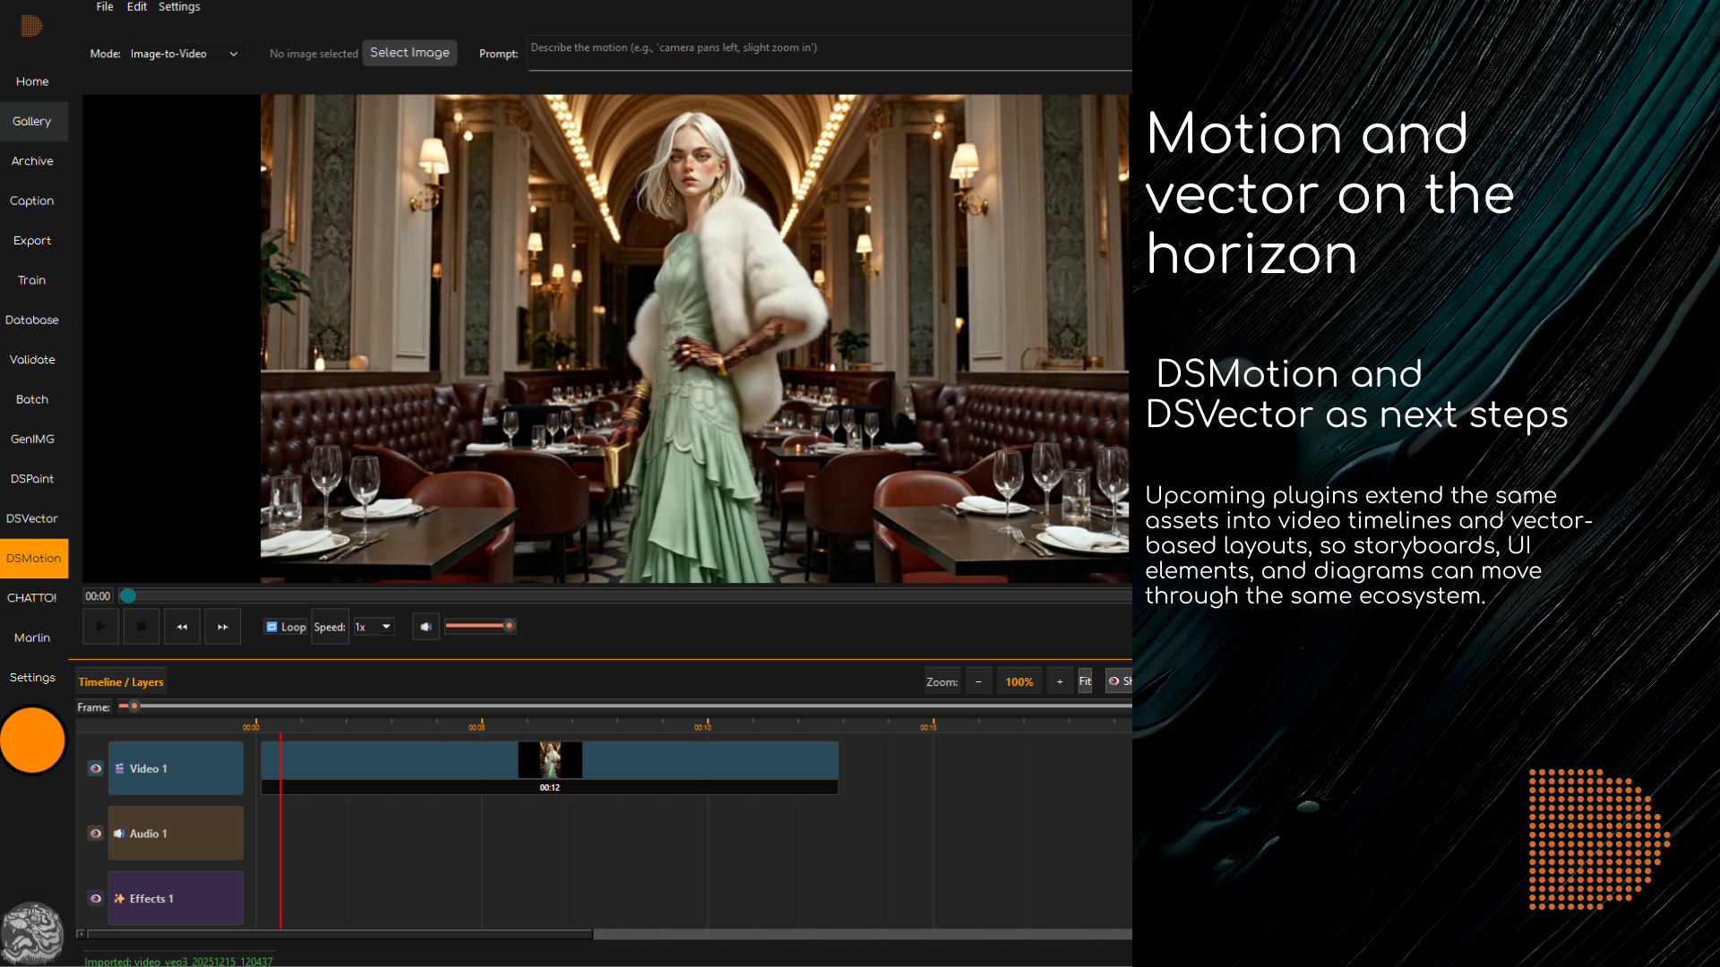Open the GenIMG tool
The width and height of the screenshot is (1720, 967).
pos(32,438)
